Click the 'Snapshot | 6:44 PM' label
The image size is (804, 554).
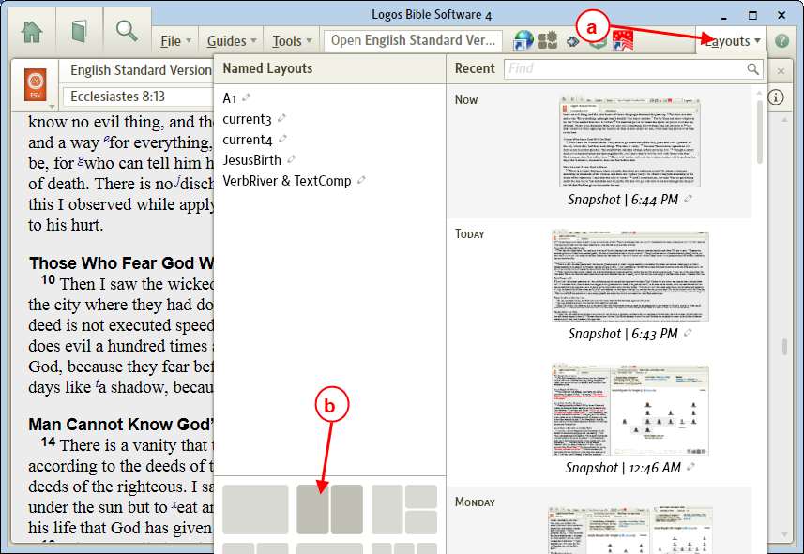point(623,200)
